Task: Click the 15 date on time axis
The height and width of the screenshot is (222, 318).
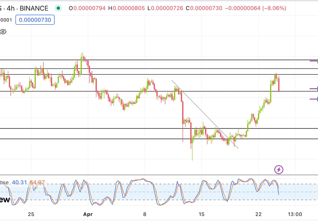Action: [x=202, y=214]
